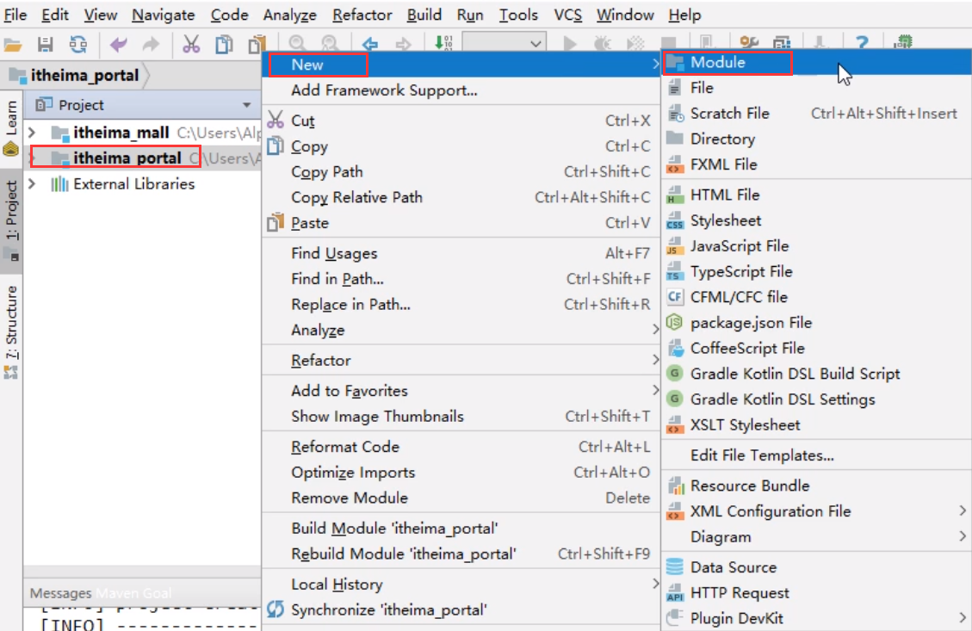
Task: Open the Navigate menu
Action: tap(163, 15)
